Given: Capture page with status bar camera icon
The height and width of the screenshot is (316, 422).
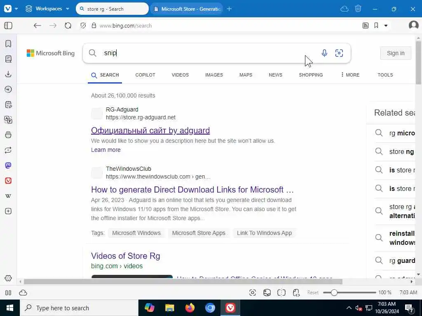Looking at the screenshot, I should coord(253,293).
